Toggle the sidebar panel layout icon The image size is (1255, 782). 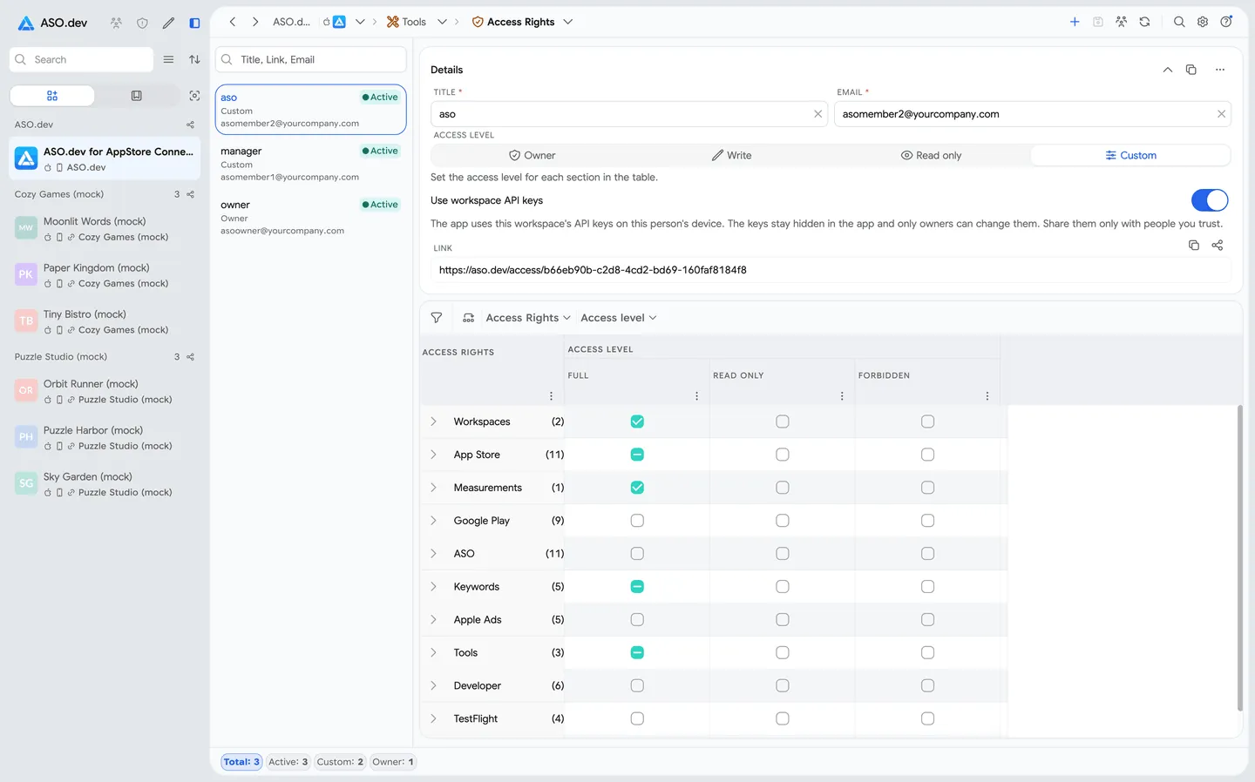pos(194,23)
